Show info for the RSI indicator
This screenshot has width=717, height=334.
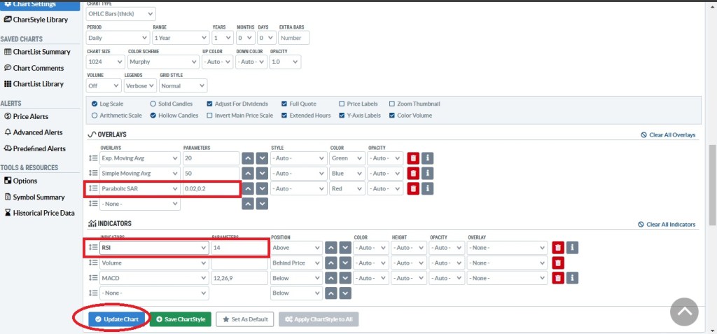pos(572,248)
